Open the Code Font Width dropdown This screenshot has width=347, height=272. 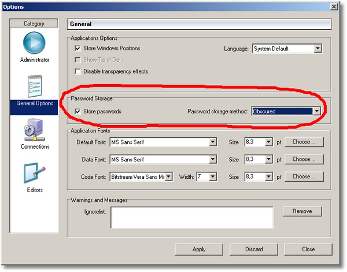[x=213, y=177]
